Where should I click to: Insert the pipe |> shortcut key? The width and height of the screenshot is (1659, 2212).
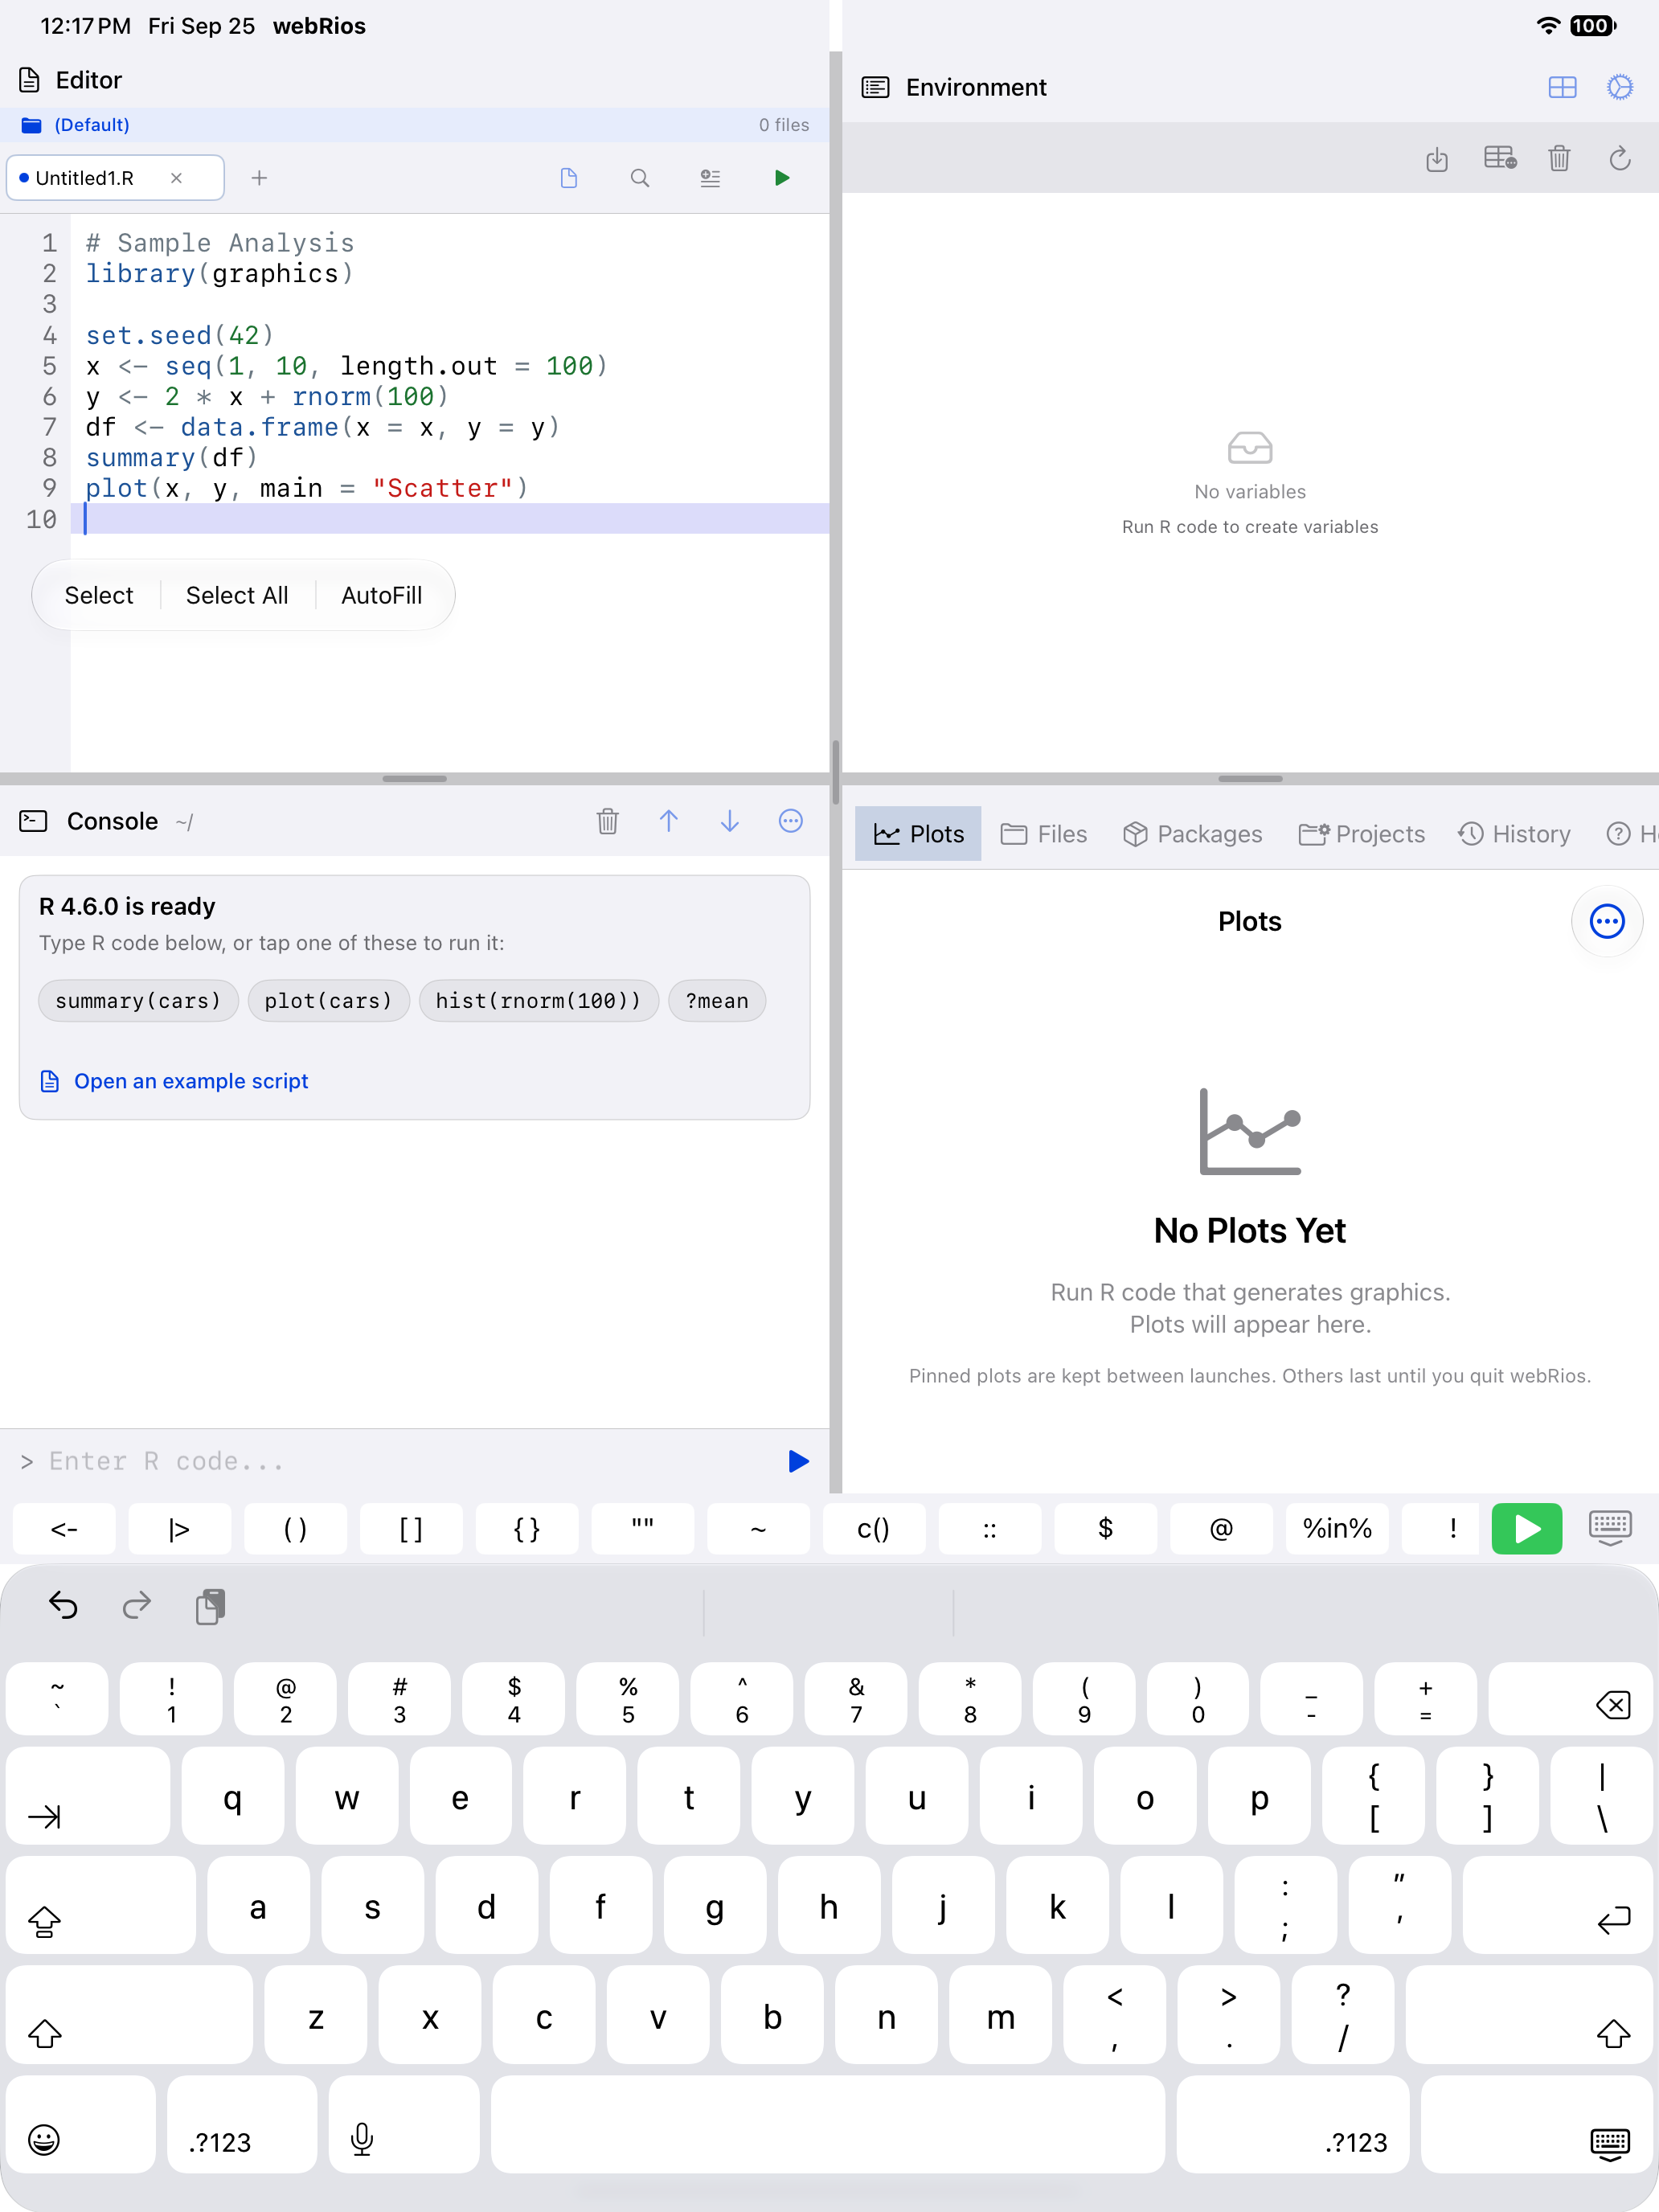(179, 1528)
